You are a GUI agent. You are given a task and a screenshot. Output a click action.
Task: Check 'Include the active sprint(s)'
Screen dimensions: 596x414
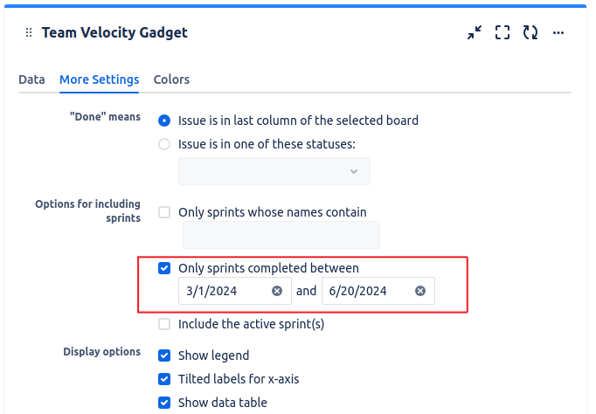click(x=164, y=324)
